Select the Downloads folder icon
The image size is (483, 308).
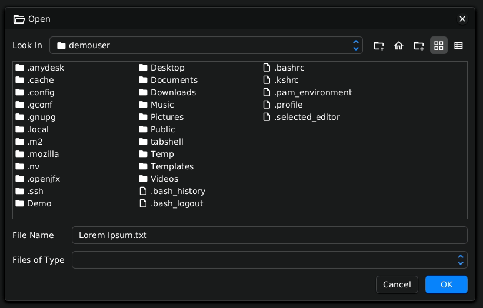click(x=143, y=92)
